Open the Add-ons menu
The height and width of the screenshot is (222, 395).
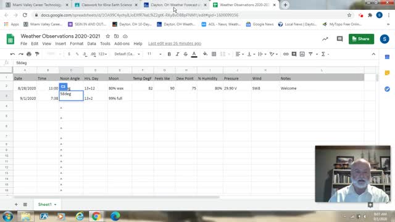coord(122,44)
